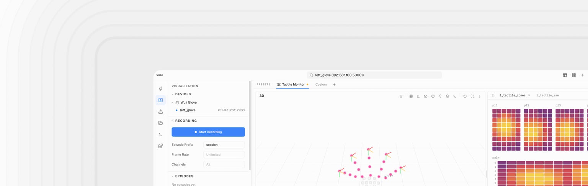
Task: Switch to the Tactile Monitor tab
Action: coord(293,85)
